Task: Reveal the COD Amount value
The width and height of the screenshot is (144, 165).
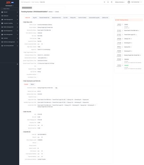Action: pyautogui.click(x=42, y=151)
